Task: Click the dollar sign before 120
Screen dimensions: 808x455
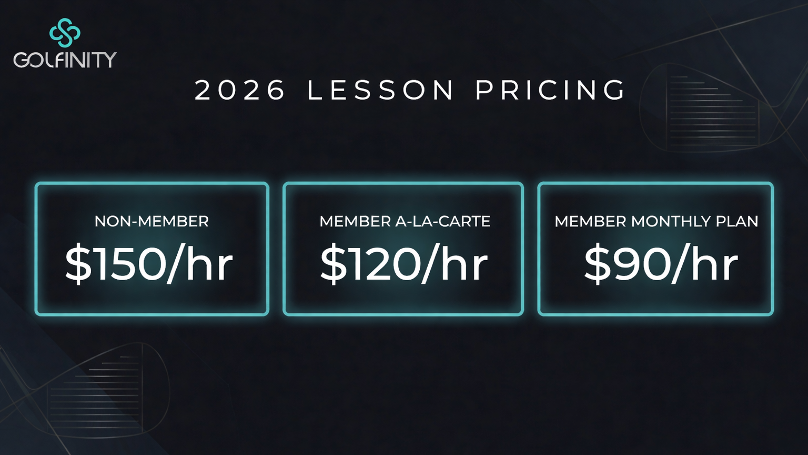Action: point(333,264)
